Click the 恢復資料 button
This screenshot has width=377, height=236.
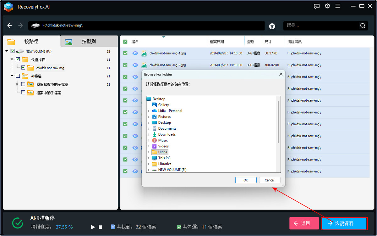(x=344, y=223)
